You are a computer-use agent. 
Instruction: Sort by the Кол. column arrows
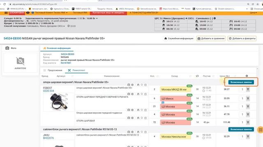click(x=157, y=76)
